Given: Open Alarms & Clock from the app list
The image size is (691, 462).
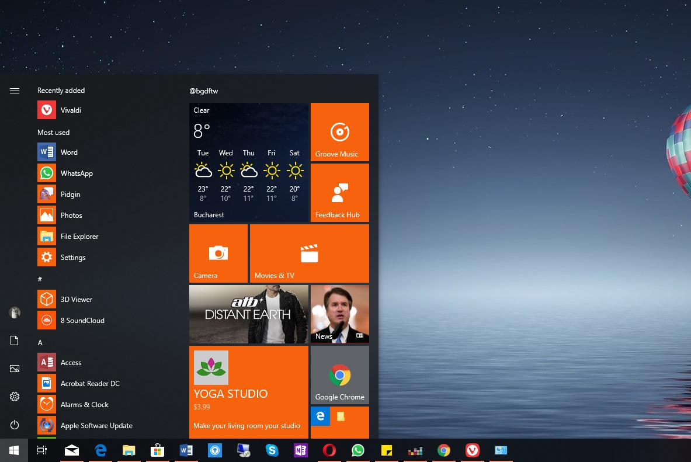Looking at the screenshot, I should click(107, 405).
